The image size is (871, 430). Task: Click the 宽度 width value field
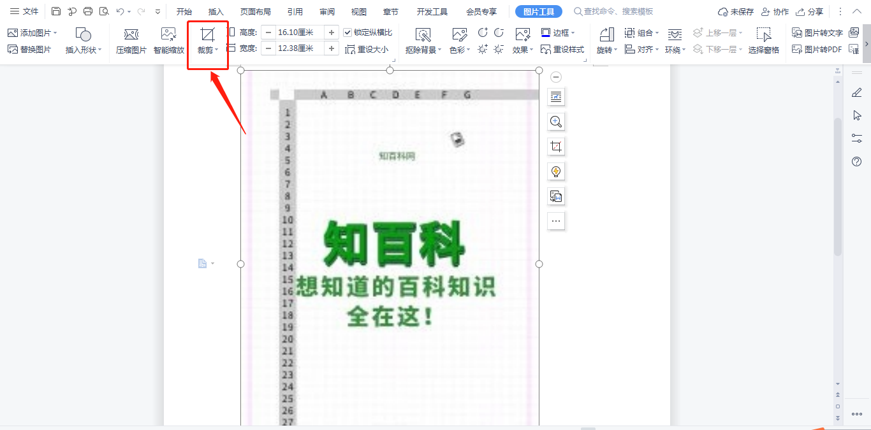300,48
